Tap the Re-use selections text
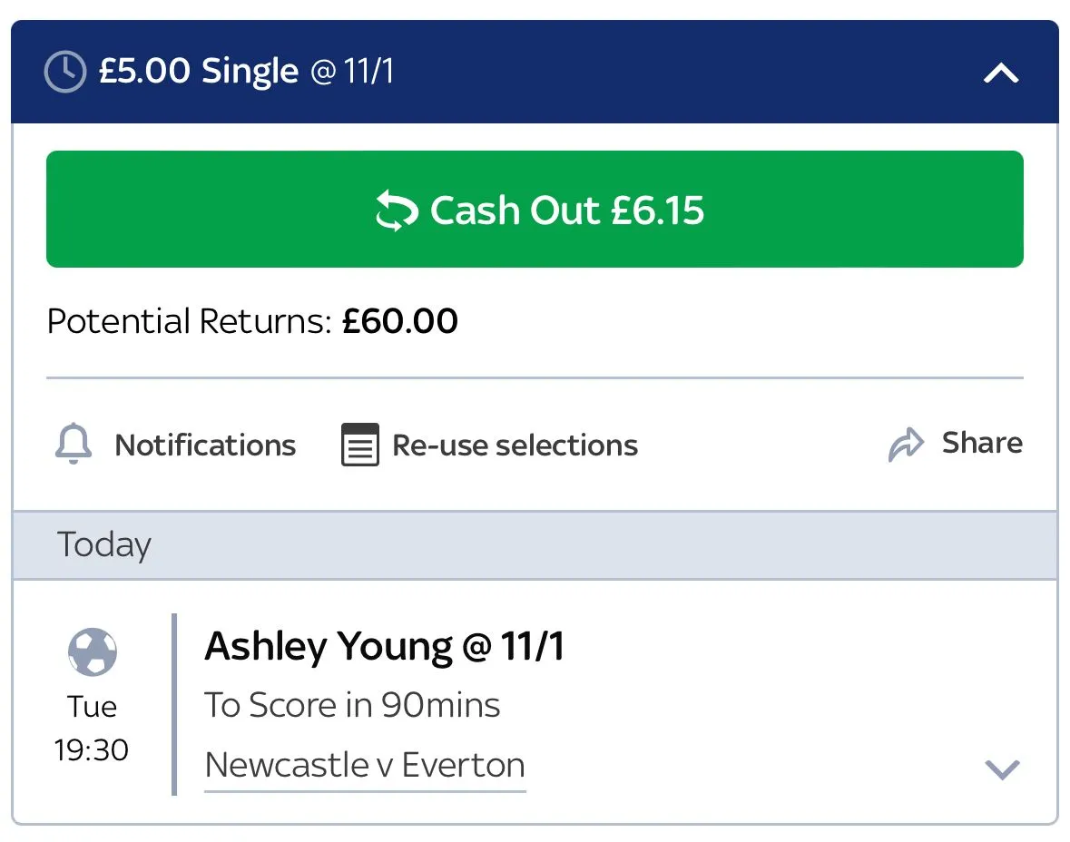The width and height of the screenshot is (1070, 842). click(x=515, y=445)
